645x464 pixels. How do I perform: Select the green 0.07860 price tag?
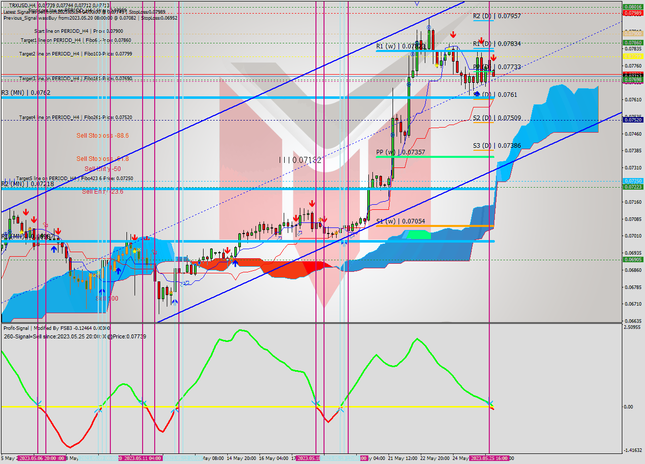[x=633, y=43]
